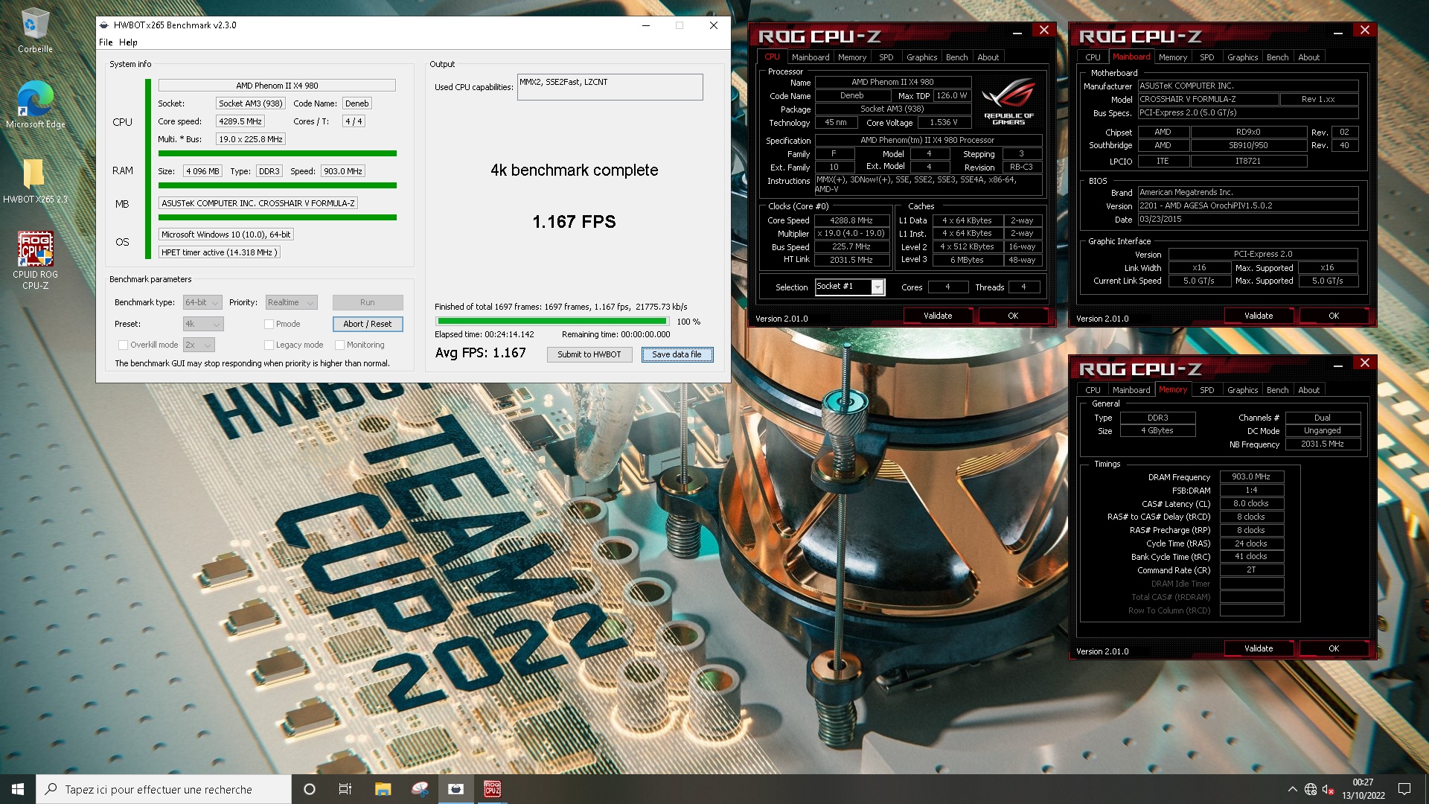Click the Save data file button
Viewport: 1429px width, 804px height.
pos(677,354)
